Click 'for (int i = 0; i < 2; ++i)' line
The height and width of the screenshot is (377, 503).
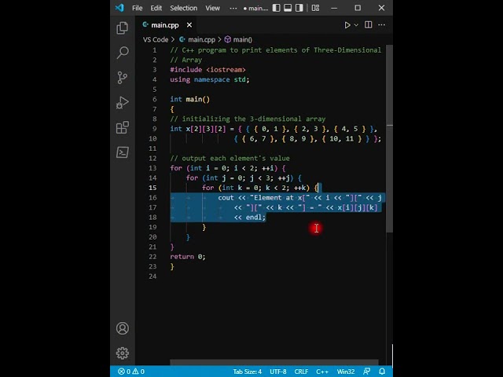click(227, 168)
